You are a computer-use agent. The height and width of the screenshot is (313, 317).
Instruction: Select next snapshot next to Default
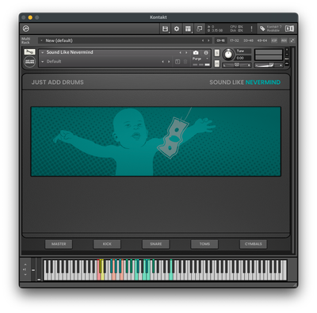169,62
